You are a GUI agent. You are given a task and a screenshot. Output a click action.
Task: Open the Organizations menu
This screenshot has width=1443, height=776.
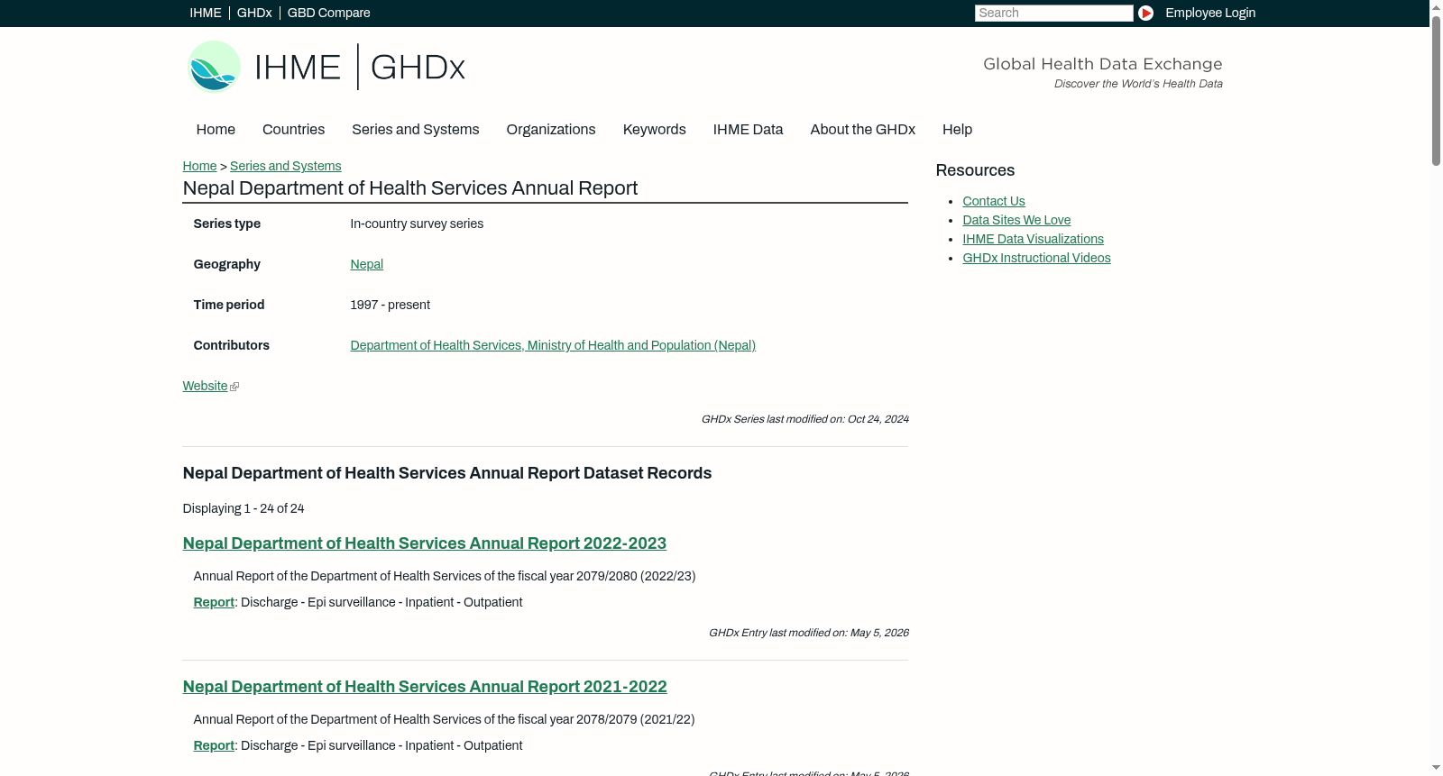click(x=551, y=130)
